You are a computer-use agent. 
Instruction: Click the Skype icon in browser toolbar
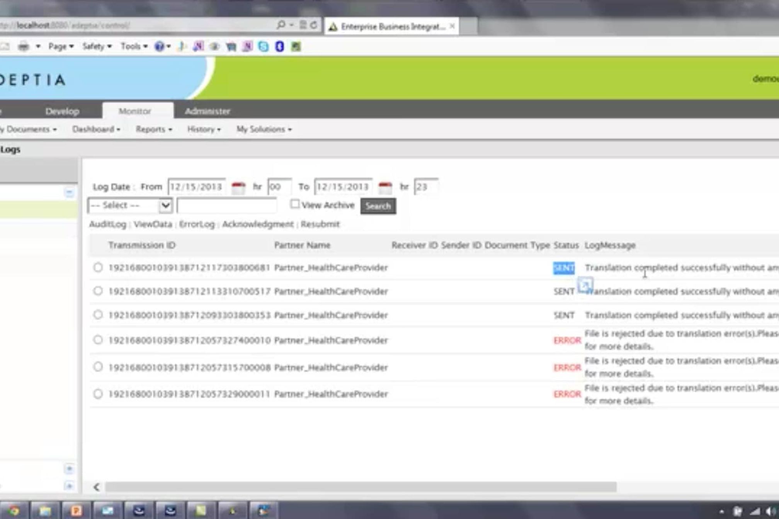click(x=264, y=47)
